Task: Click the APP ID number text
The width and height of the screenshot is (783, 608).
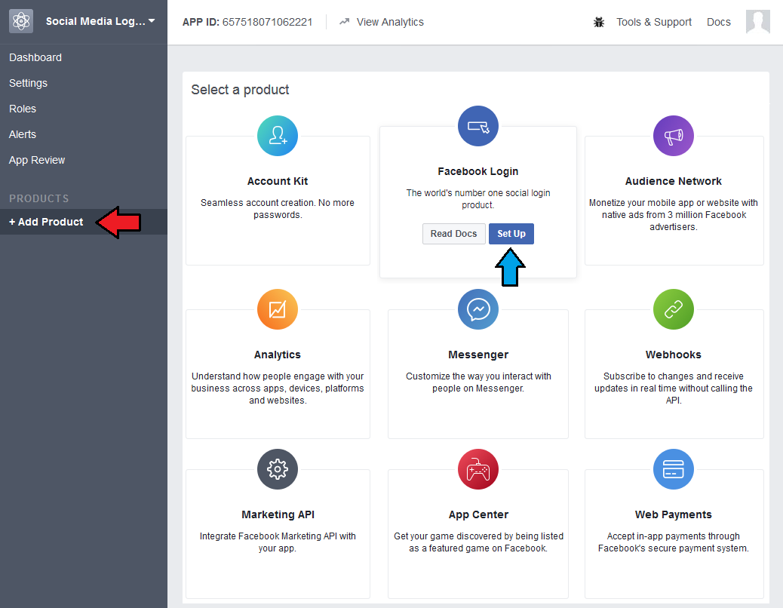Action: point(267,22)
